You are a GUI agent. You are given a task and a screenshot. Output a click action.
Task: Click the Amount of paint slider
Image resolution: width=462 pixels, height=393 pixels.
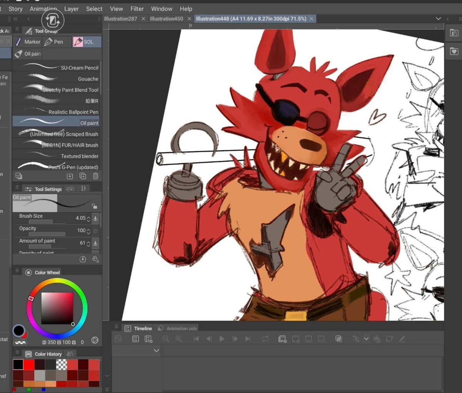click(x=47, y=246)
